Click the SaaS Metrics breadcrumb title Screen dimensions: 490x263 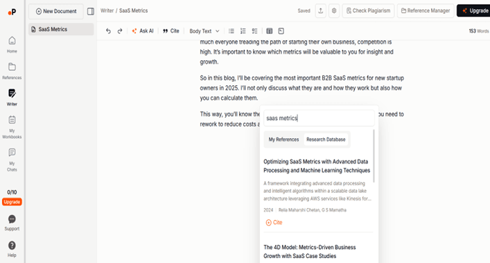[x=134, y=10]
